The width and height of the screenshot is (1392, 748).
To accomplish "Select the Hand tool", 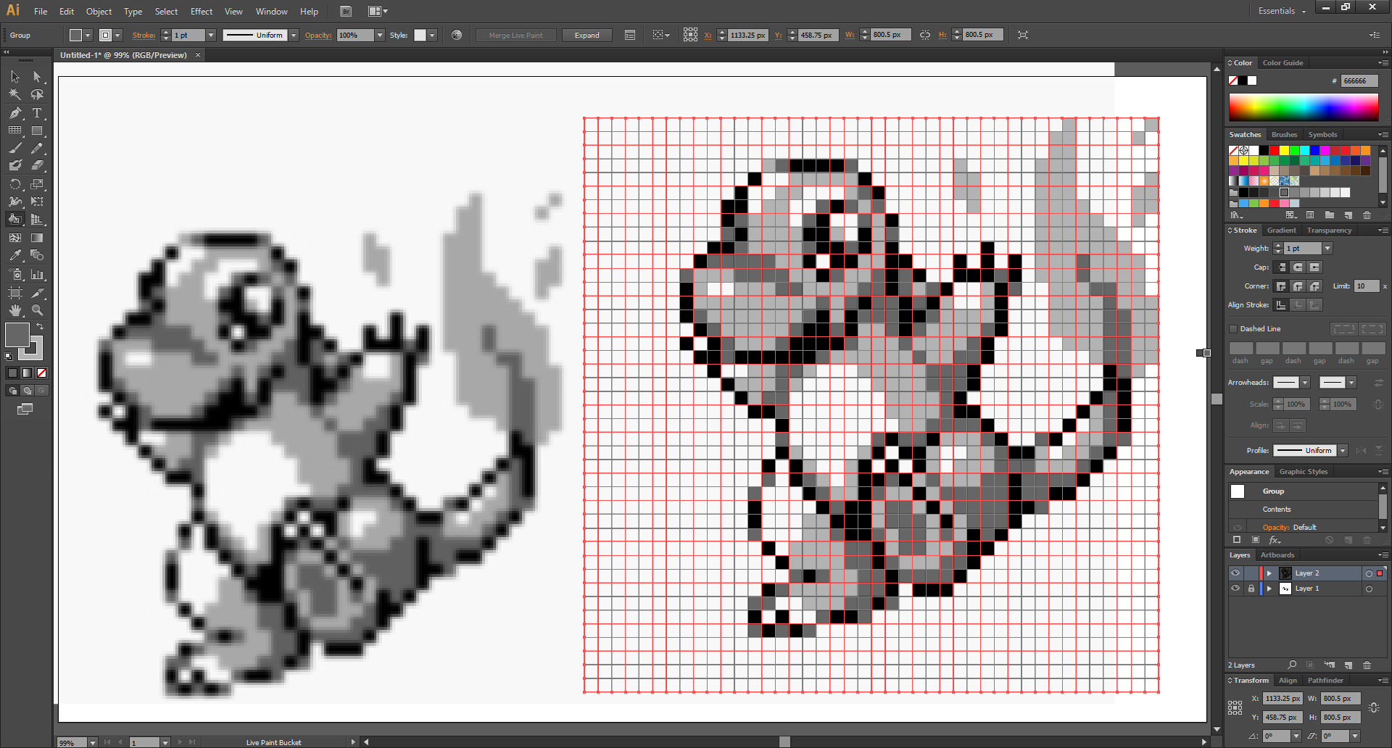I will 15,310.
